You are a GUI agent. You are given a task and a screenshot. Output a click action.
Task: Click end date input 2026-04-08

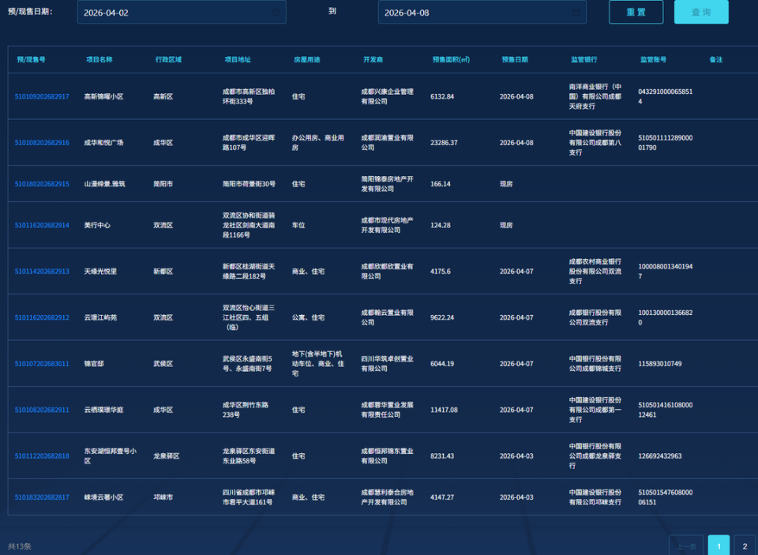[482, 12]
